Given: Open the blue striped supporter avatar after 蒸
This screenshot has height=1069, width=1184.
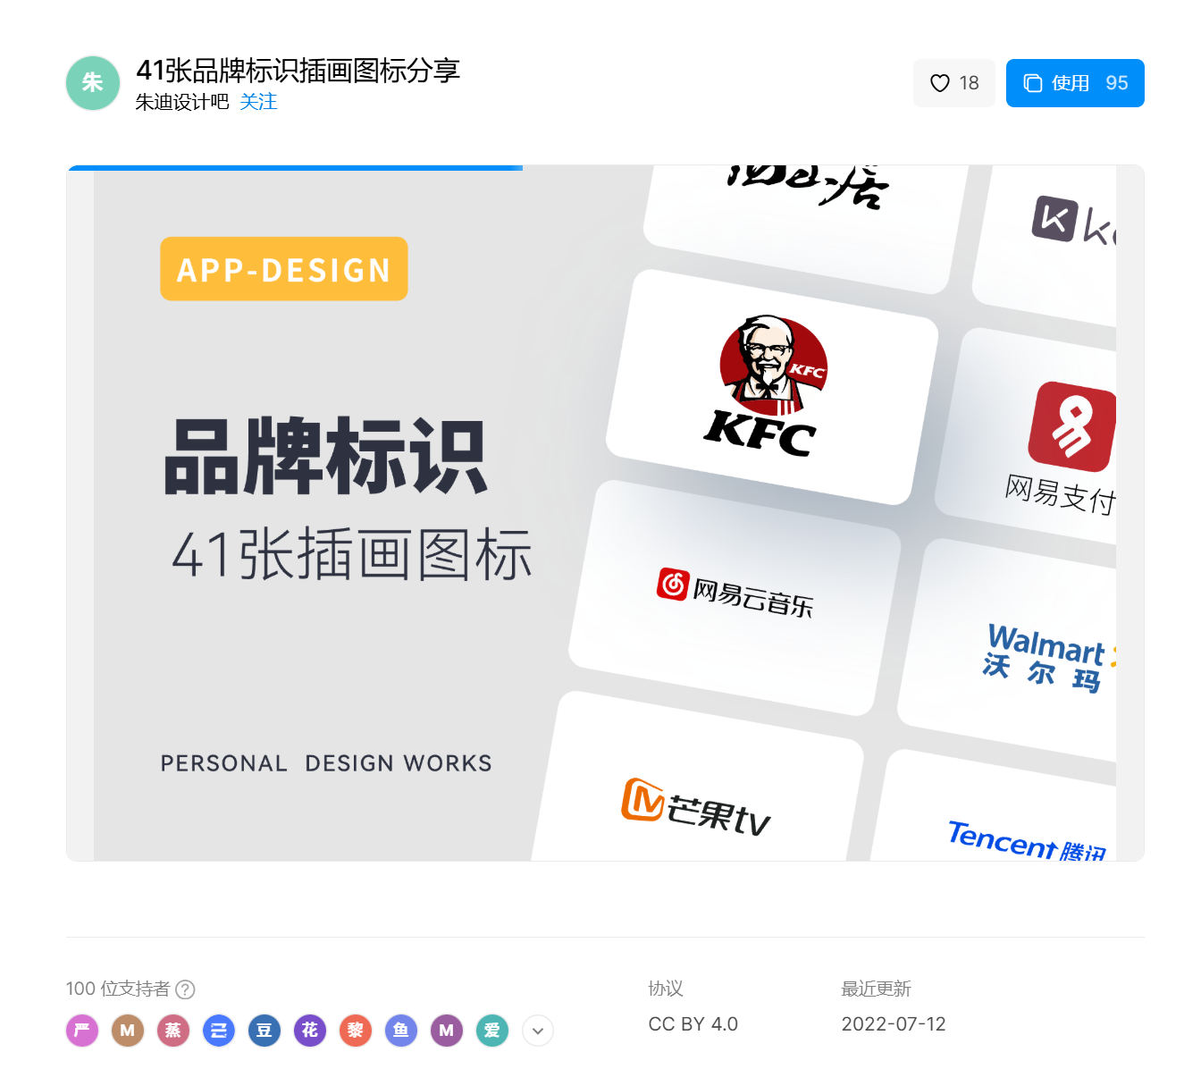Looking at the screenshot, I should [219, 1031].
